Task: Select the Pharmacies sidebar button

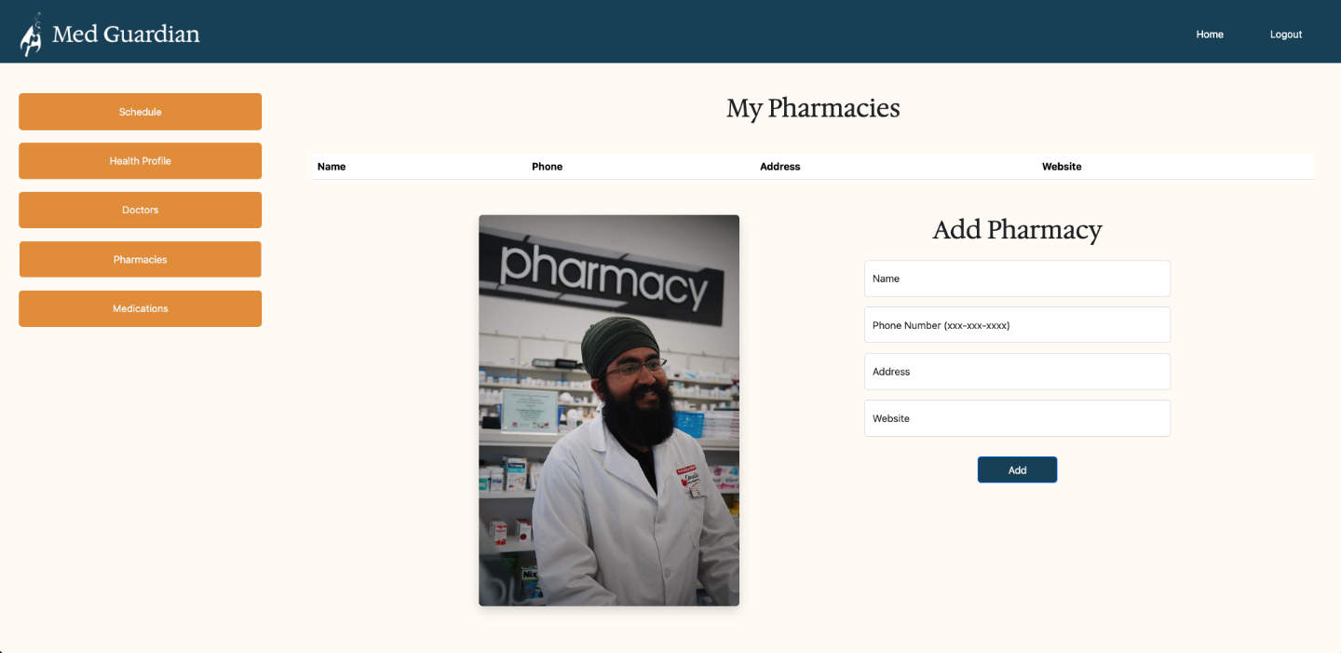Action: point(140,260)
